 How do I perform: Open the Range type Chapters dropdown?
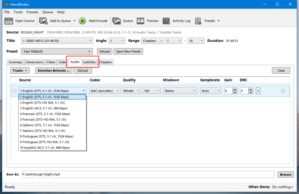[x=152, y=41]
